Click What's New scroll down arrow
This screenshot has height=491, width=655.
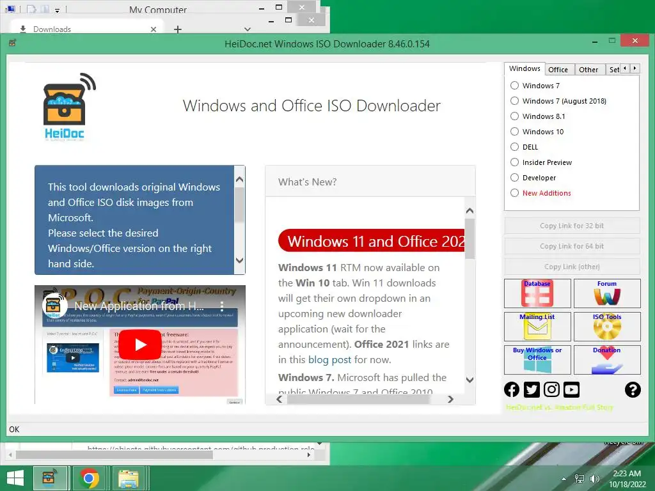(470, 380)
